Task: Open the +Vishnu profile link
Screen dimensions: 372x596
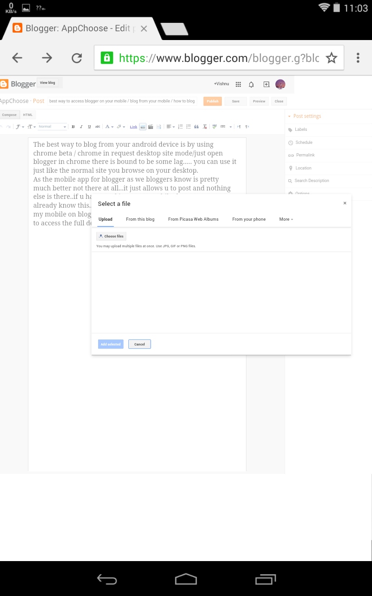Action: coord(221,84)
